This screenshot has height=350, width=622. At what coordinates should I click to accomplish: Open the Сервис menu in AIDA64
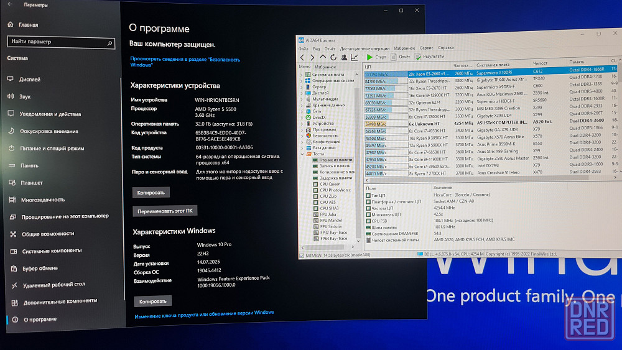tap(427, 48)
